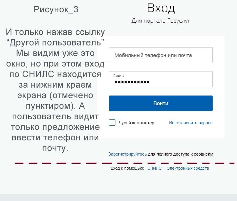237x201 pixels.
Task: Follow the Зарегистрируйтесь registration link
Action: click(127, 154)
